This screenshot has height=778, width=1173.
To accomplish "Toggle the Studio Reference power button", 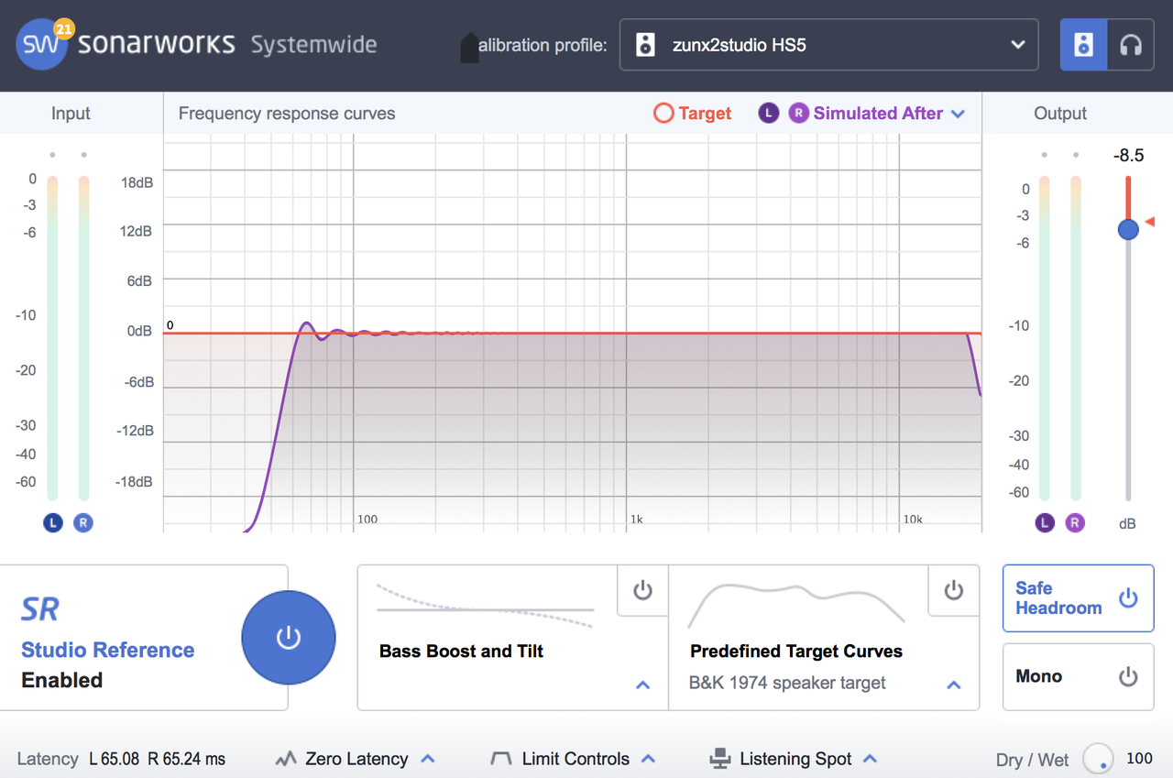I will click(x=289, y=638).
